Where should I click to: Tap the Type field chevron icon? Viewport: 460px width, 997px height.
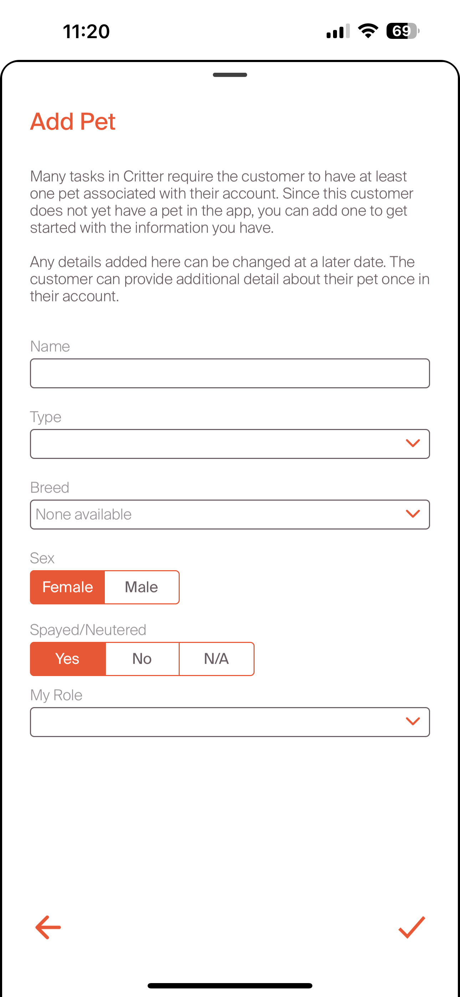pos(412,444)
